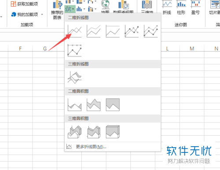Click the 获取加载项 button

click(24, 4)
